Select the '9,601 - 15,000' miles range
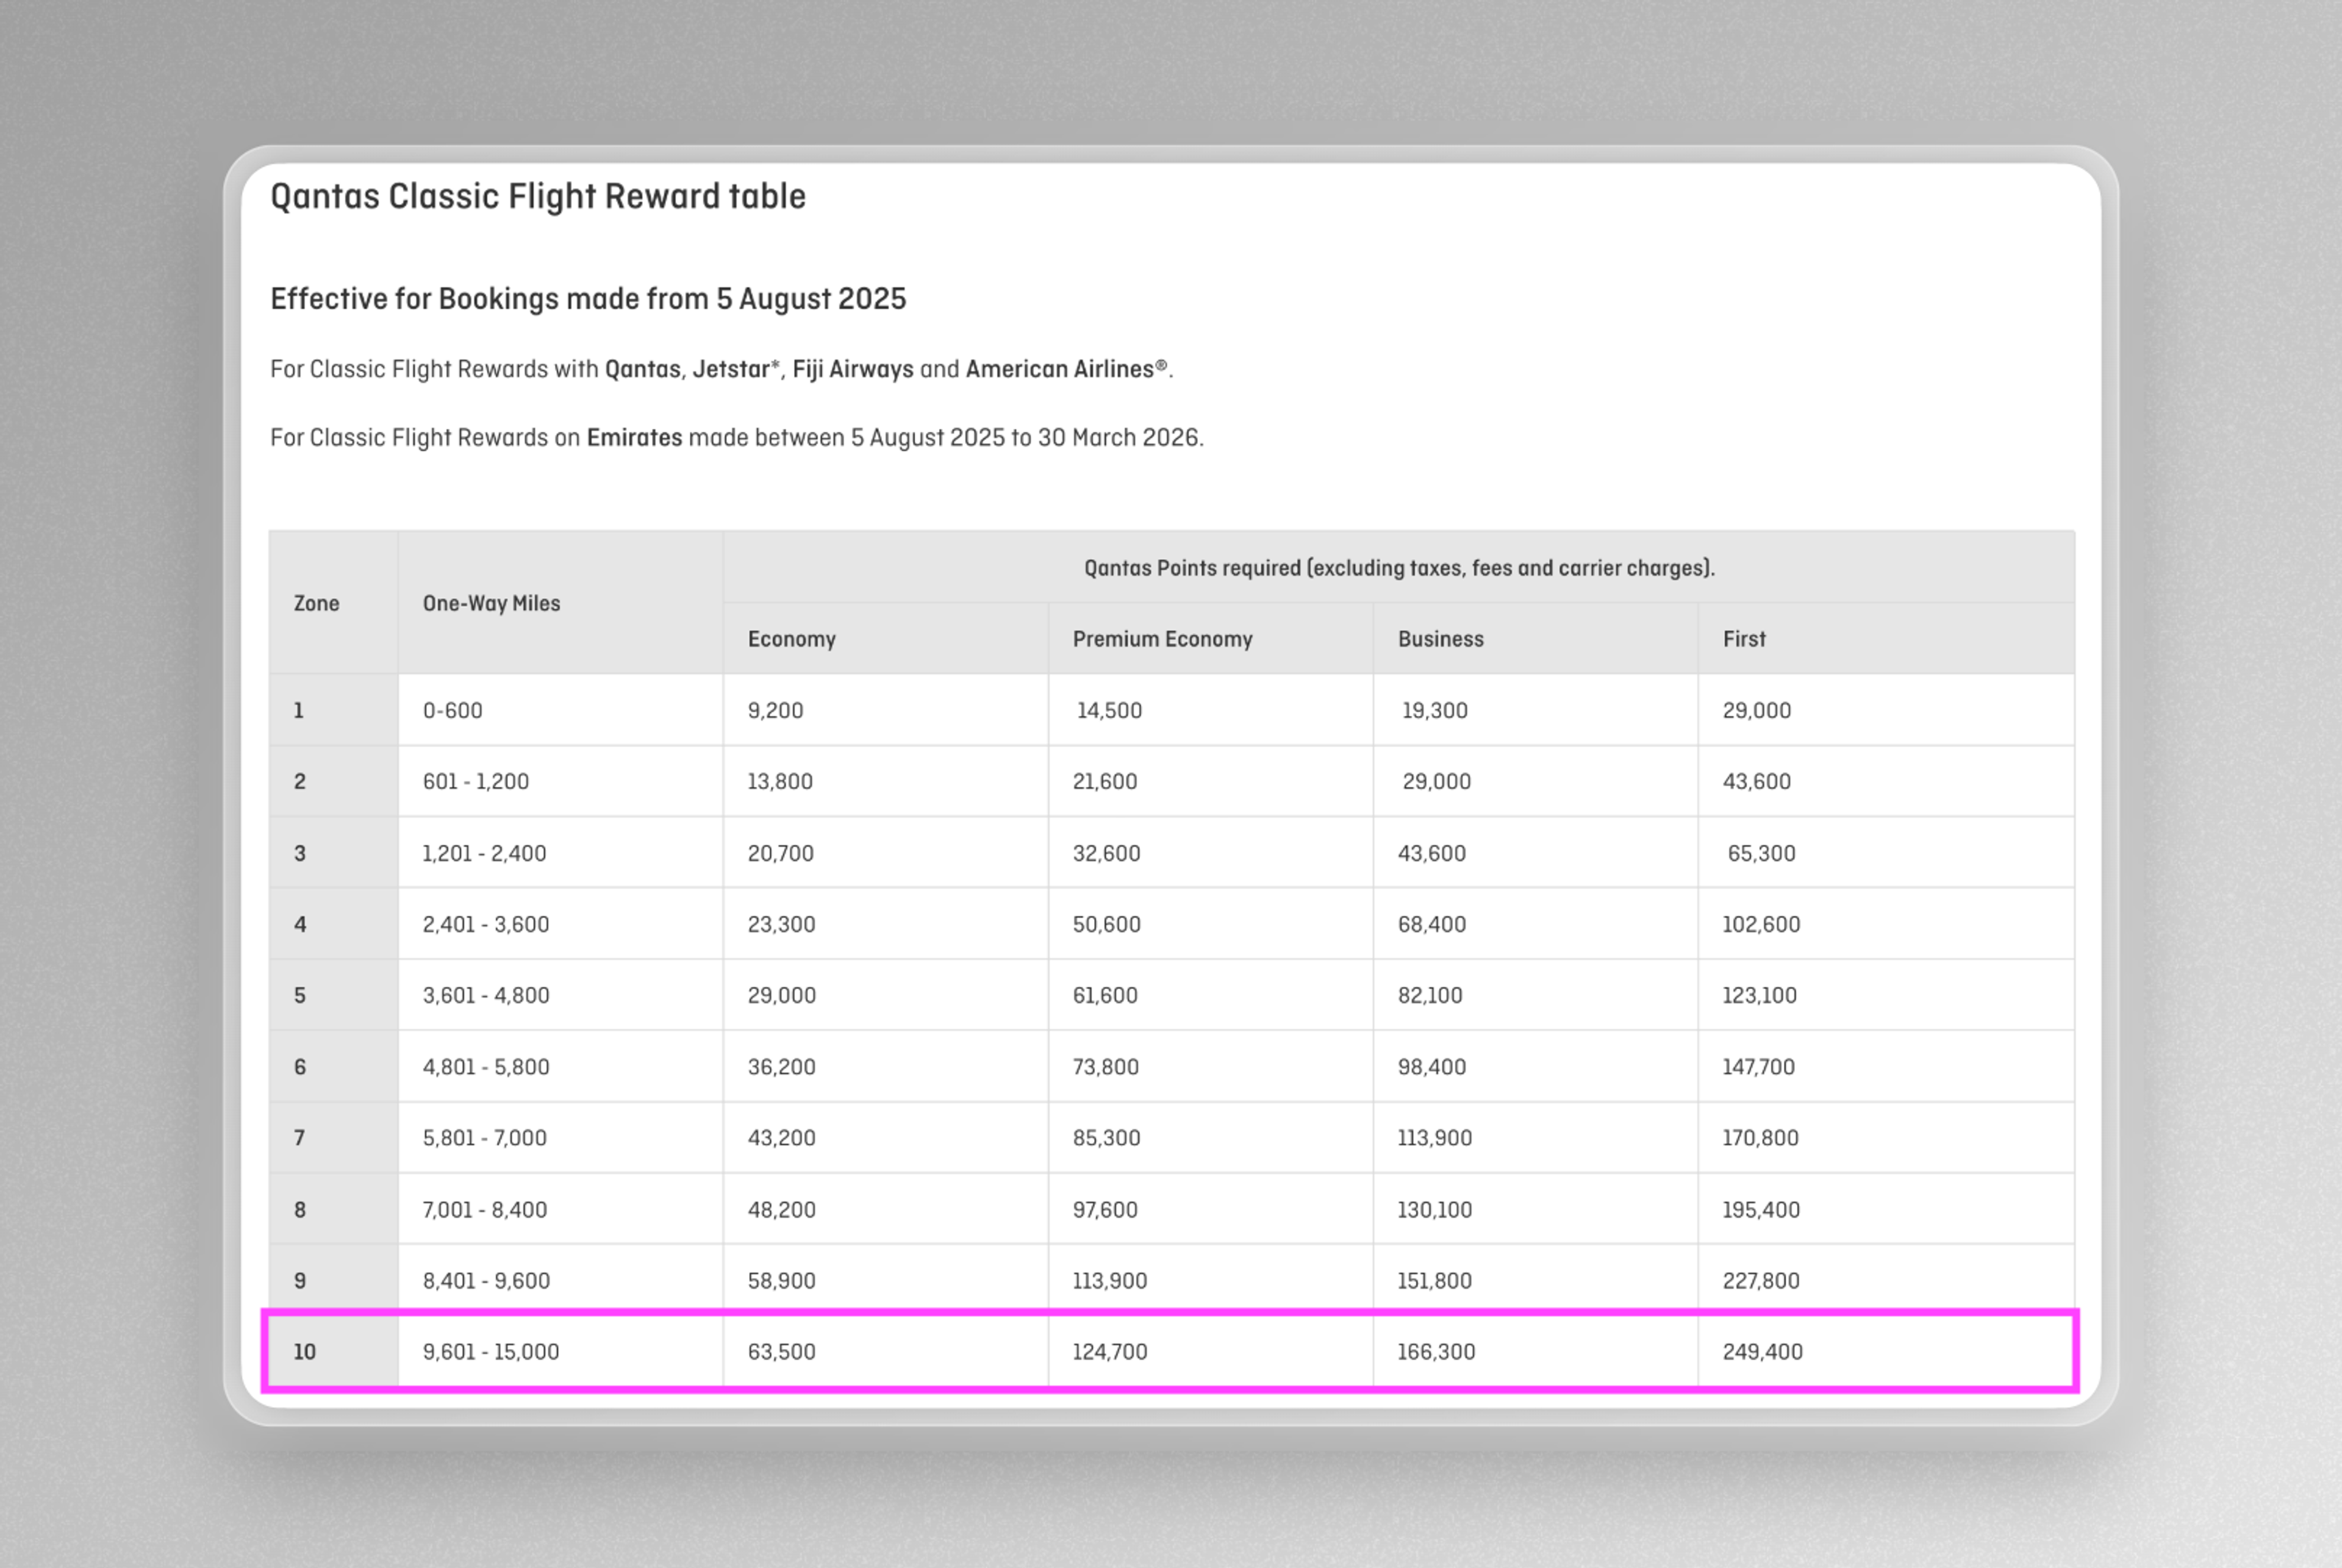Screen dimensions: 2342x1568 click(491, 1352)
